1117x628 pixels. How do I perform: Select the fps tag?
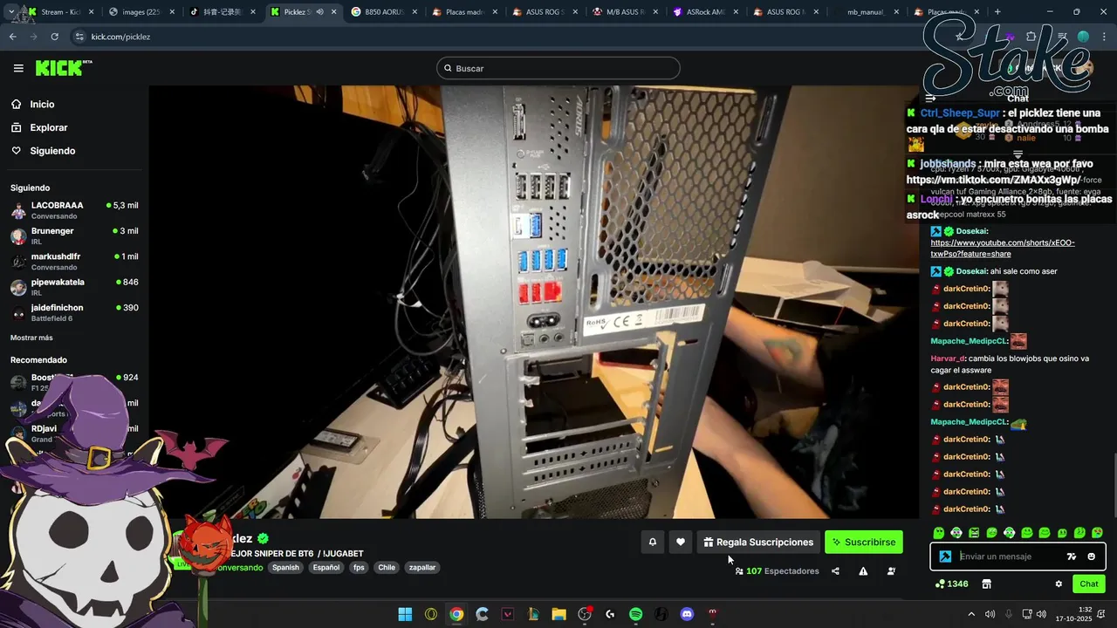359,567
